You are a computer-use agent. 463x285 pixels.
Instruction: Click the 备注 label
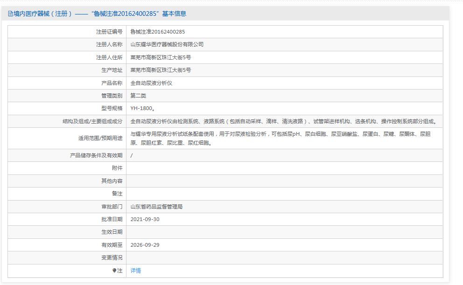point(117,194)
